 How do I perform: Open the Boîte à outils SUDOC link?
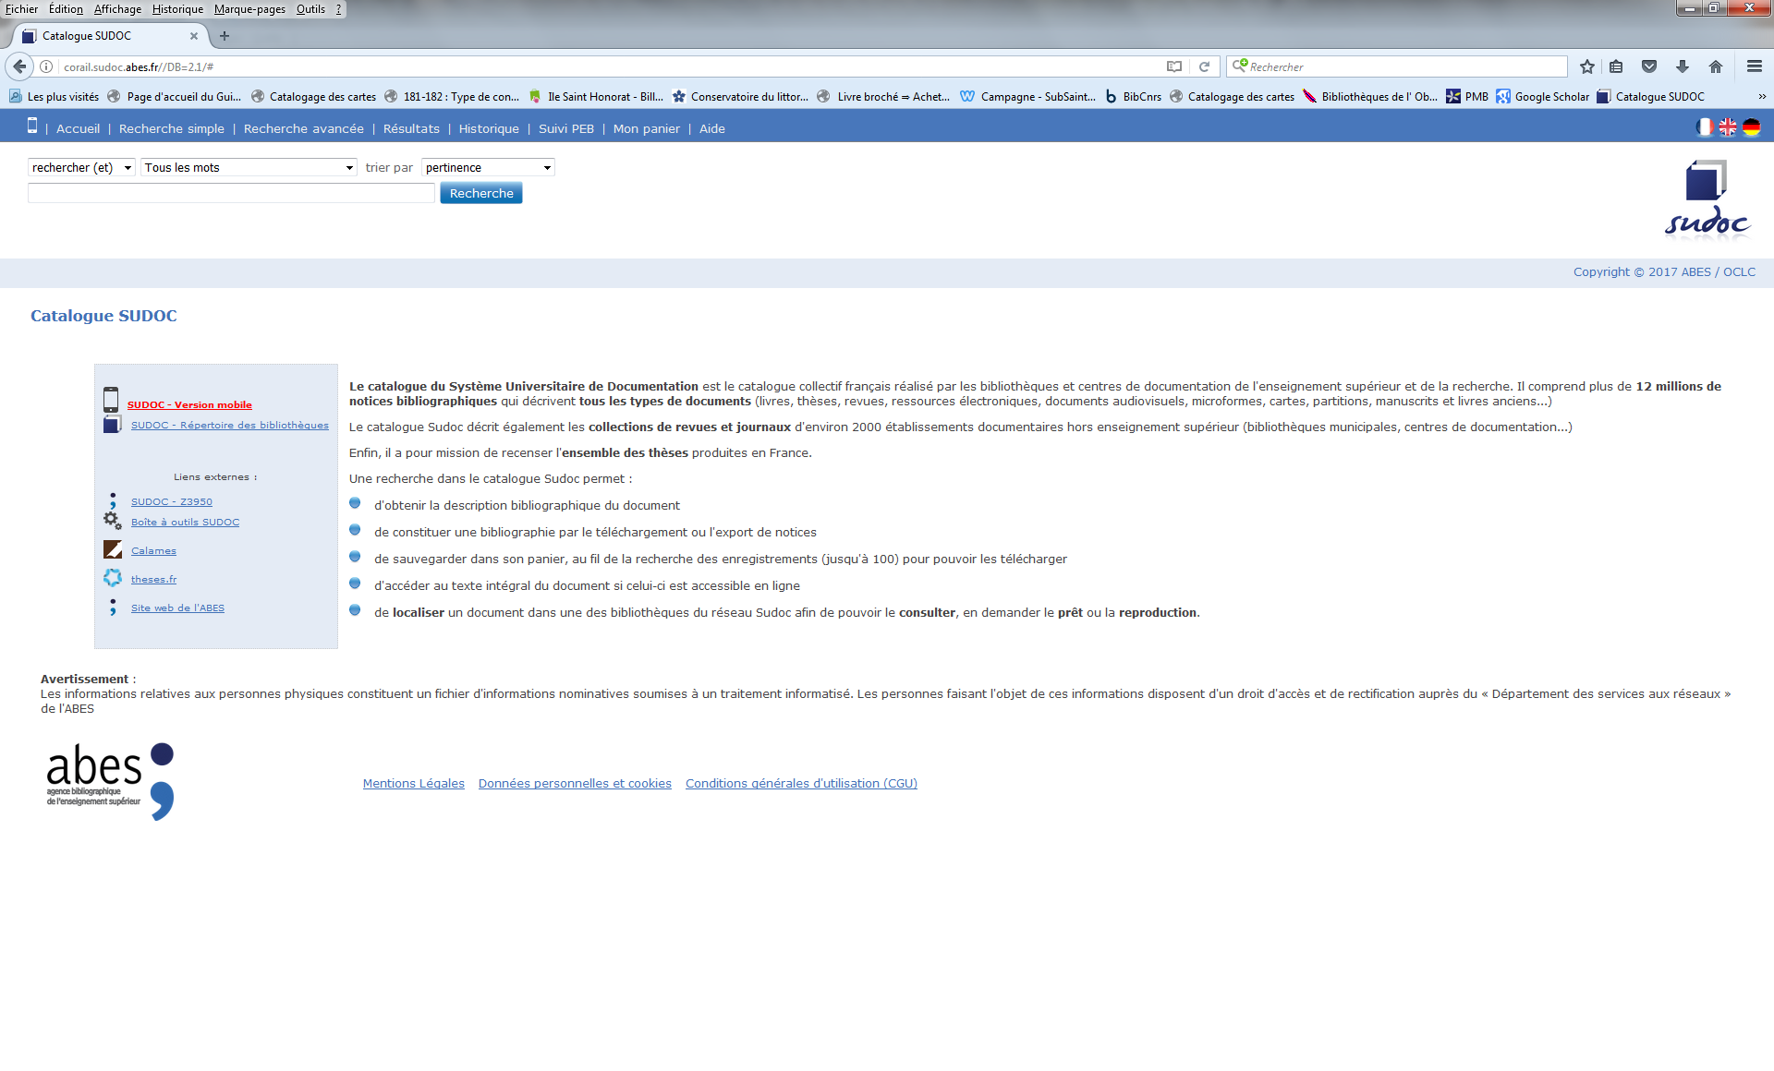tap(185, 522)
